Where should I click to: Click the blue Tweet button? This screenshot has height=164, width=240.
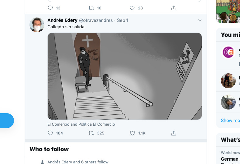pos(6,120)
